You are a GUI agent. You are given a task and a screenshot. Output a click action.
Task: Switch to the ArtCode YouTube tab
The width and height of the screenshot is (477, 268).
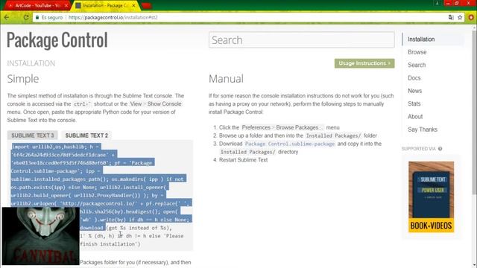coord(38,5)
